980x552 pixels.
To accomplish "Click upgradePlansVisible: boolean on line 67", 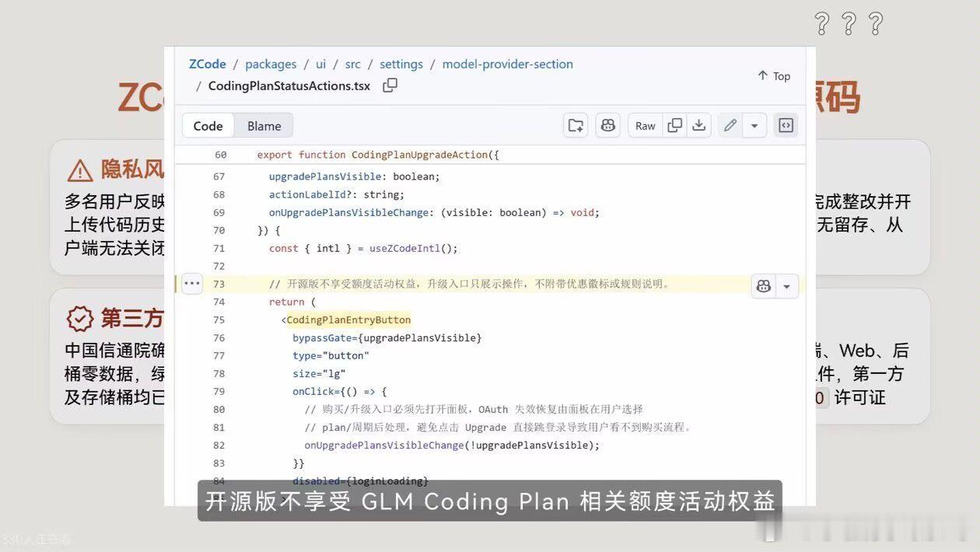I will pyautogui.click(x=355, y=176).
